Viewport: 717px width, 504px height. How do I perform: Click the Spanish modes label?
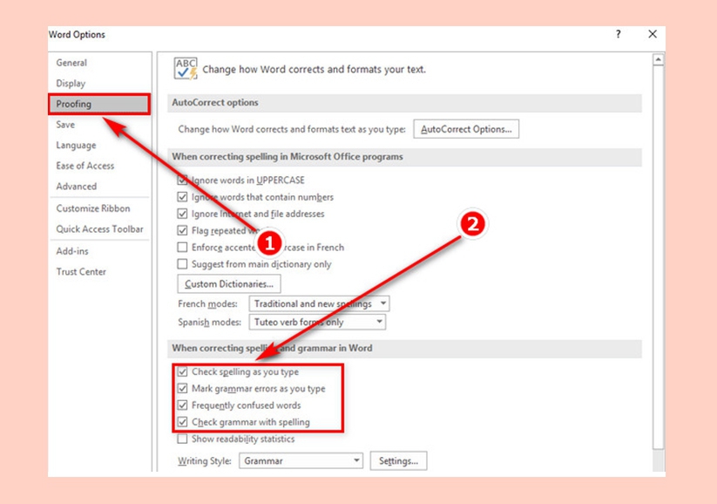click(x=209, y=323)
